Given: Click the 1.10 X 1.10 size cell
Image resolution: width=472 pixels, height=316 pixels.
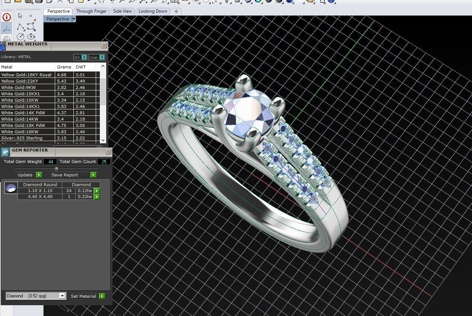Looking at the screenshot, I should tap(40, 191).
